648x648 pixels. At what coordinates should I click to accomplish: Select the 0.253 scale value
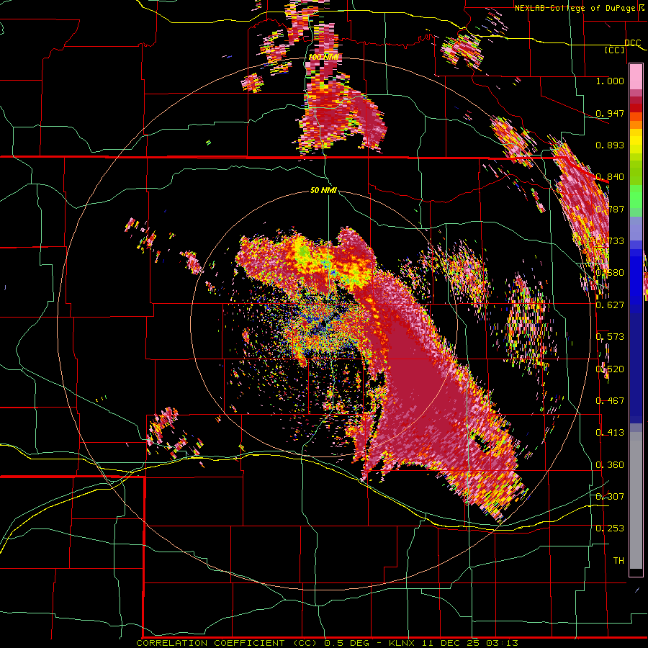(x=610, y=528)
